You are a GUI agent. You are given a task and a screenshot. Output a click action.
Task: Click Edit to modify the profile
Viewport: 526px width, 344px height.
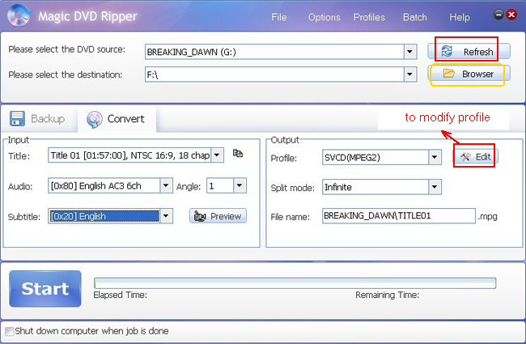[x=476, y=157]
